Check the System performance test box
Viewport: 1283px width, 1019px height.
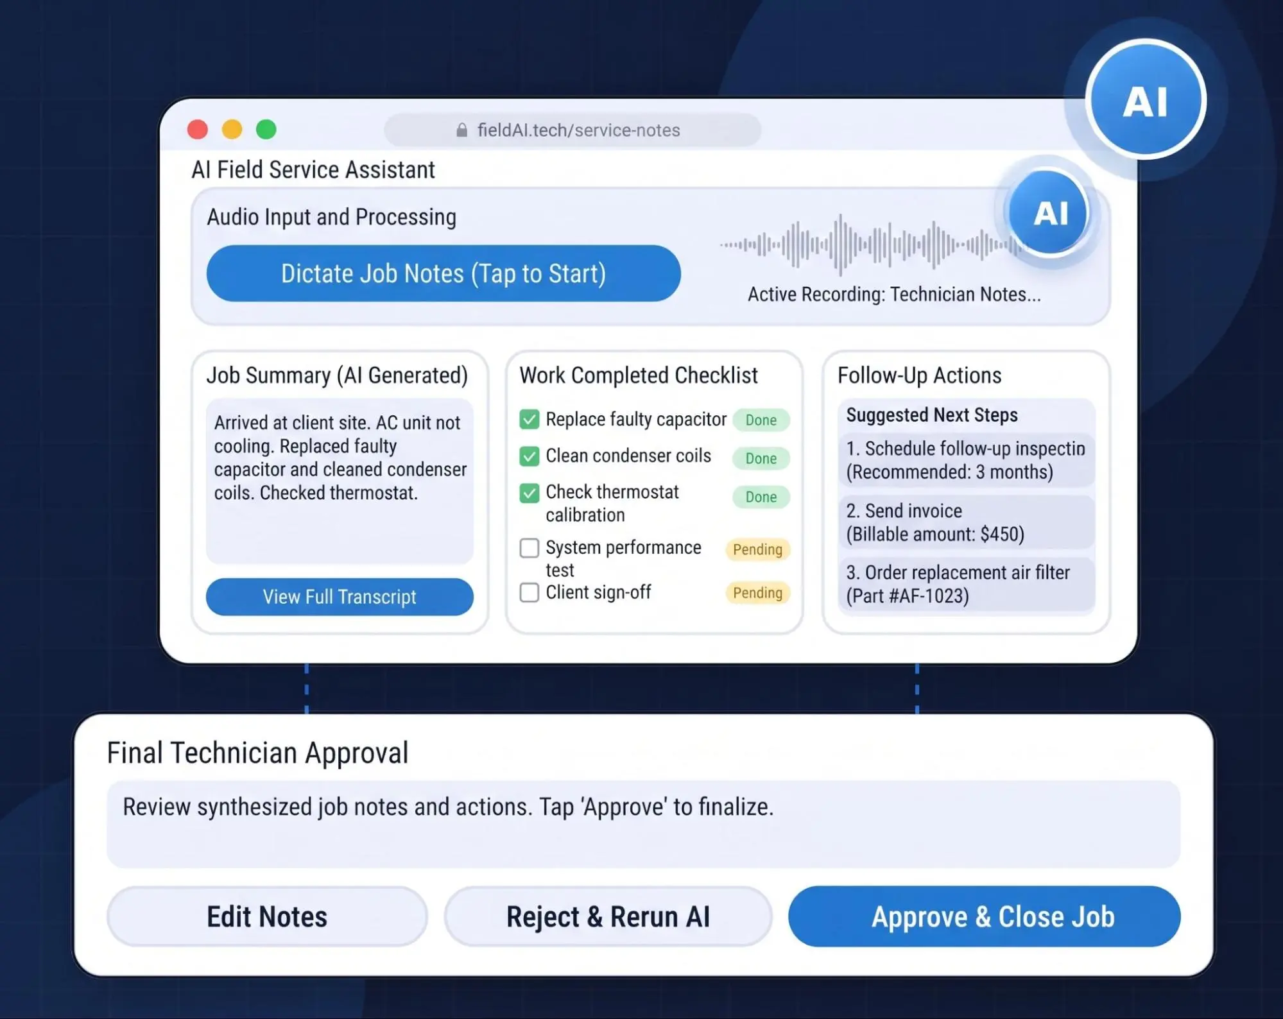529,548
